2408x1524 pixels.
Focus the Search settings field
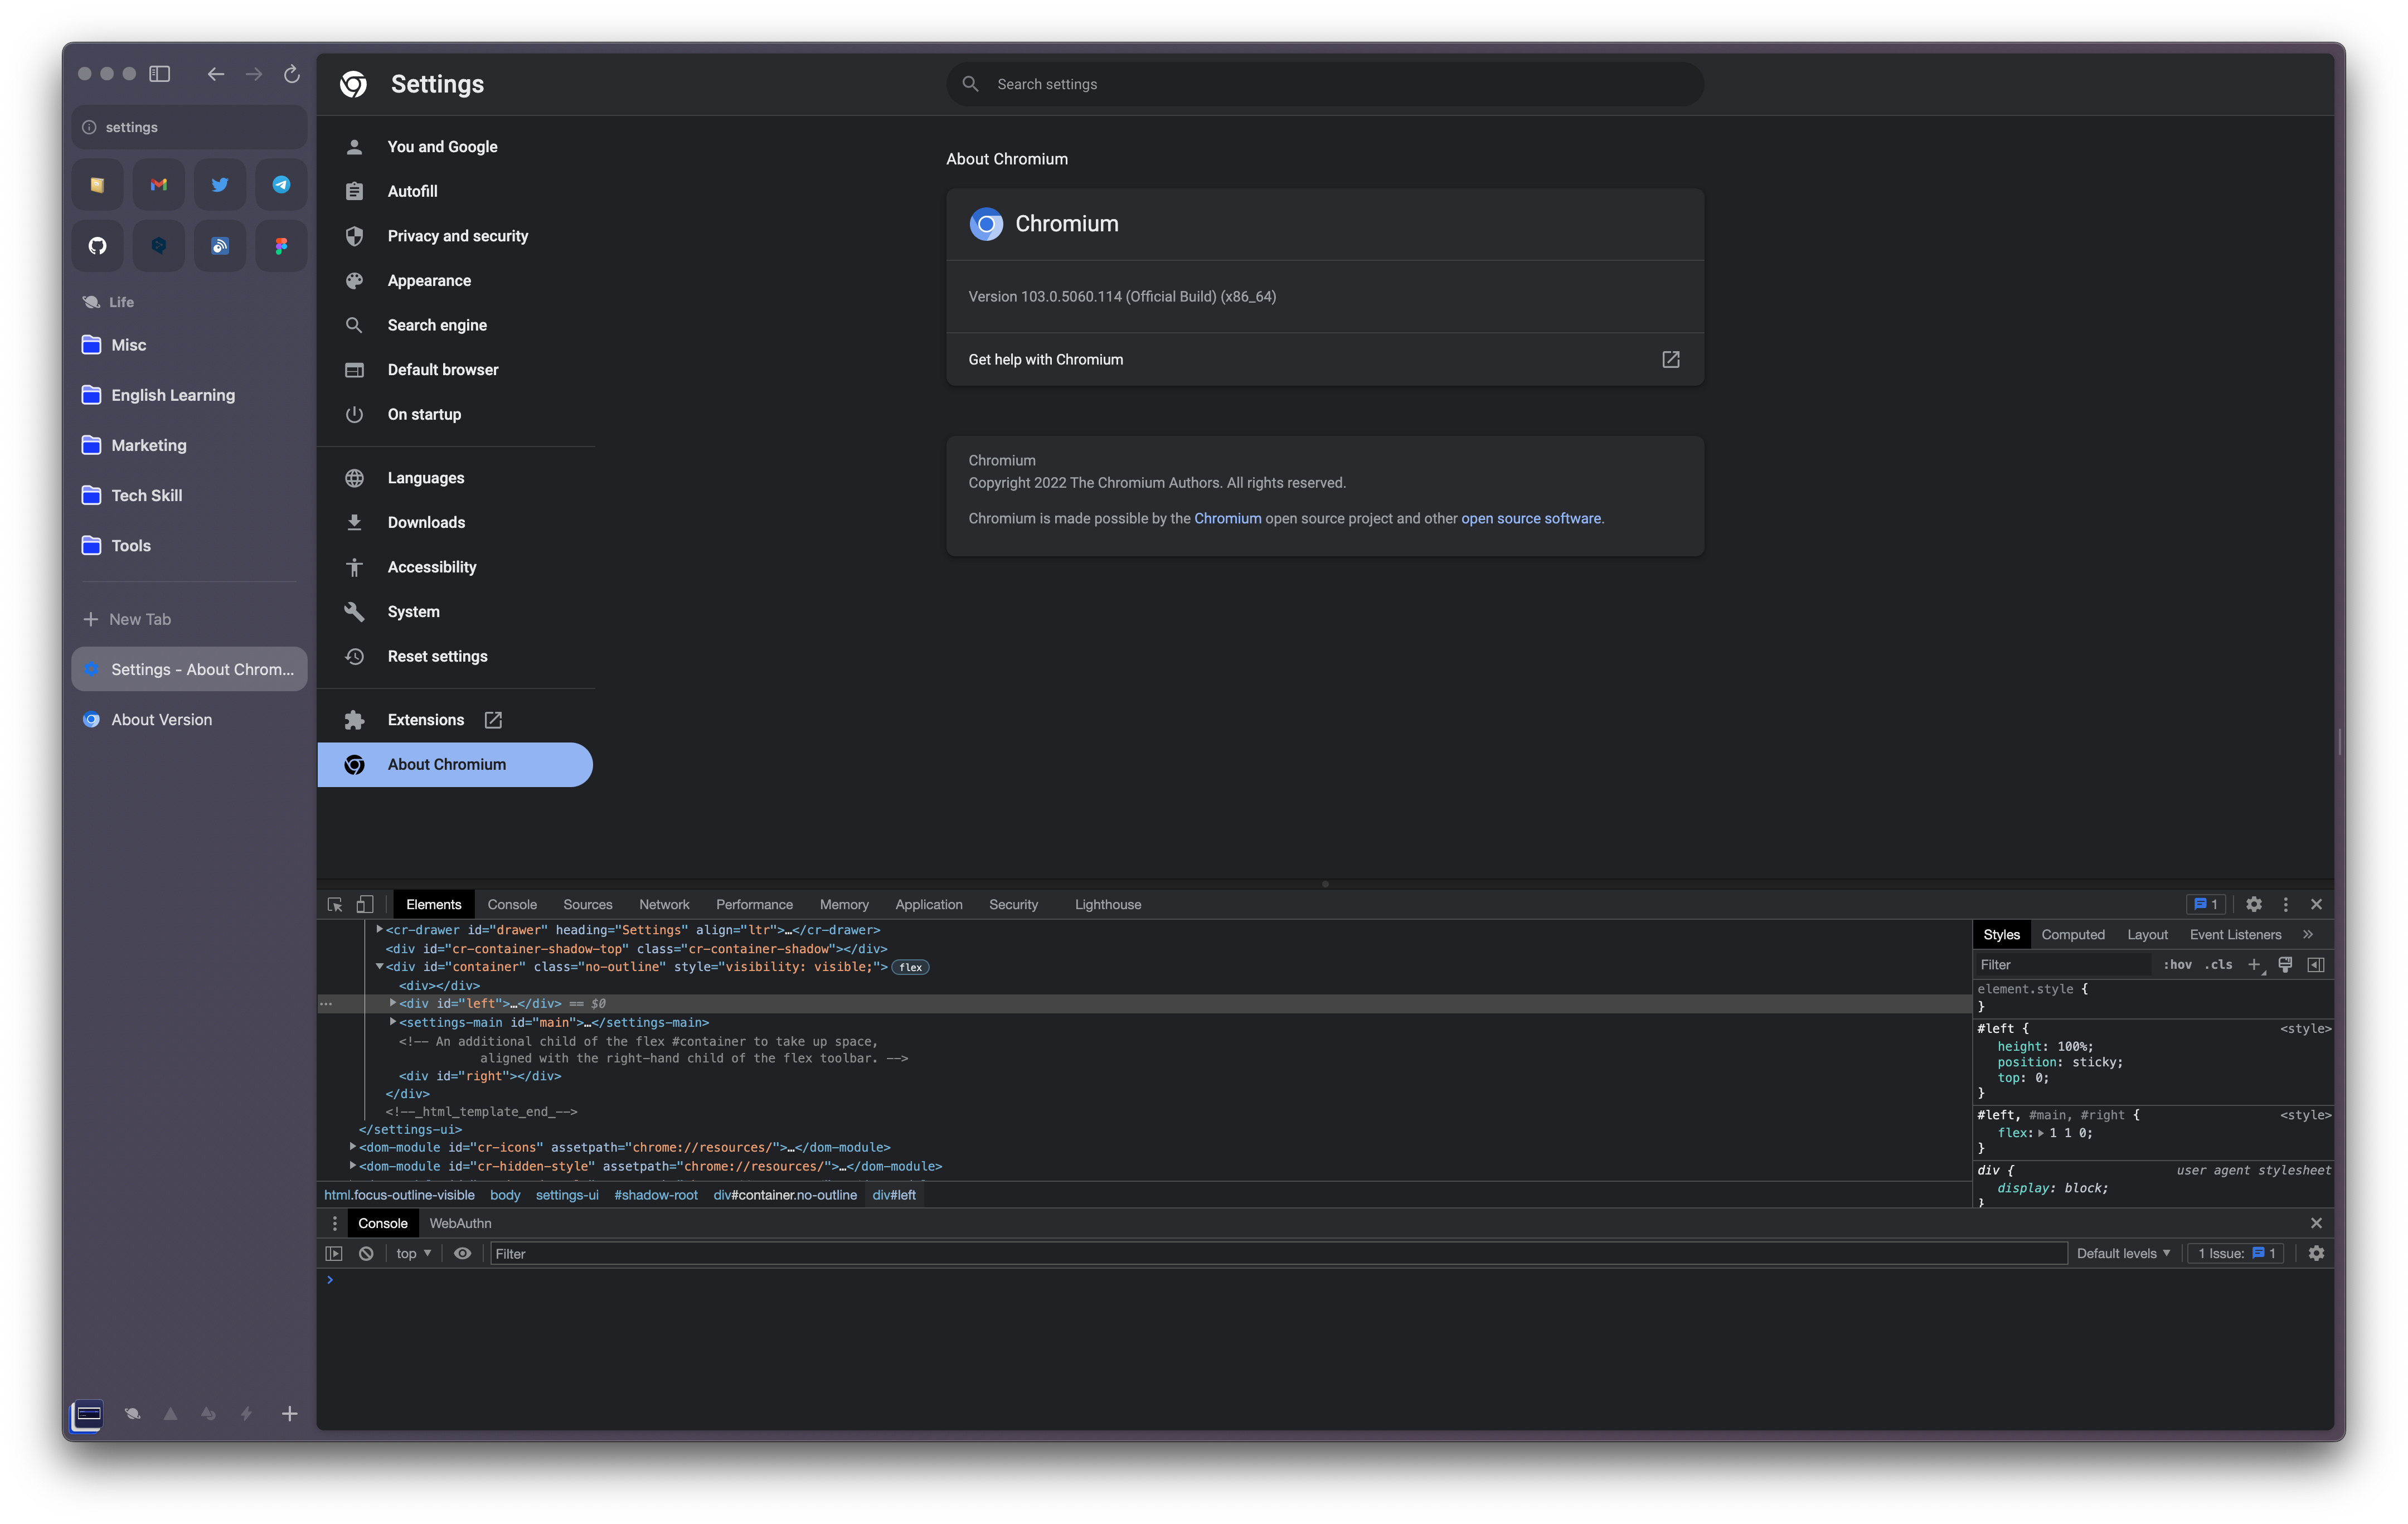(x=1325, y=84)
